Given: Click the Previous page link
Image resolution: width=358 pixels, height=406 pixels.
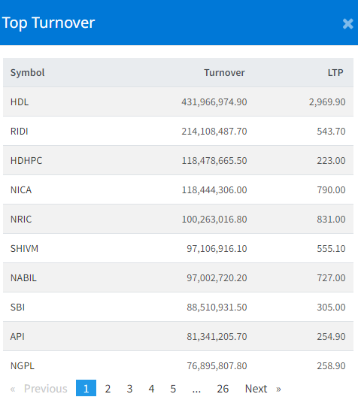Looking at the screenshot, I should (x=39, y=389).
